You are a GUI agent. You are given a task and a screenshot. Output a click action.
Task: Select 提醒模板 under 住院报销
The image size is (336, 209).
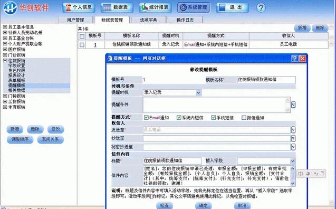pos(17,85)
